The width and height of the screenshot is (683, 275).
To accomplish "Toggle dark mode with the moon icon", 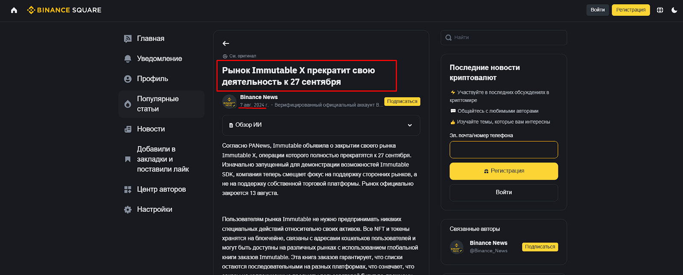I will (675, 10).
